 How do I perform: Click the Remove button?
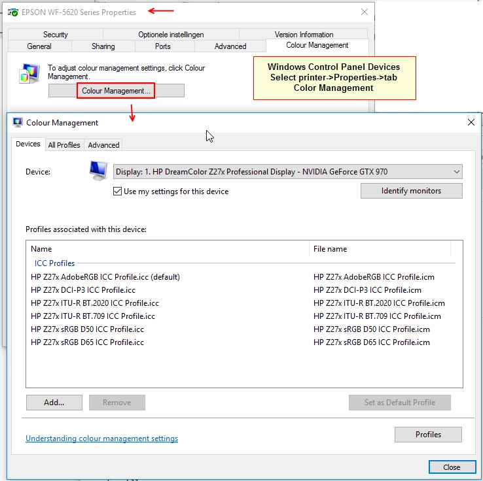(117, 403)
